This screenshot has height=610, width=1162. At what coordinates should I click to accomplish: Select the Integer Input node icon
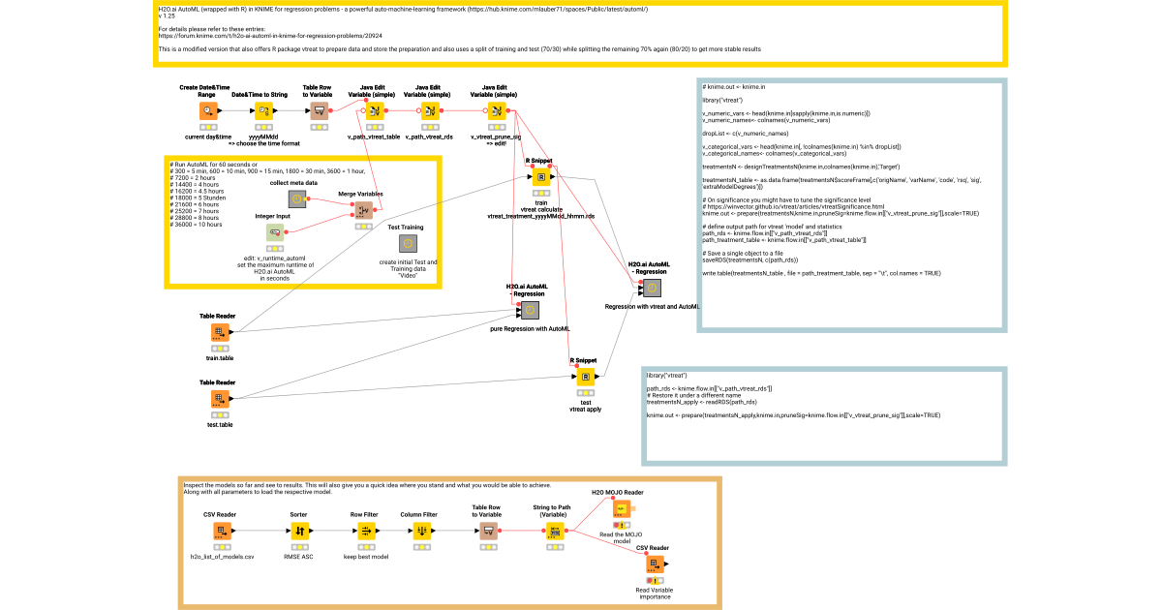coord(275,231)
